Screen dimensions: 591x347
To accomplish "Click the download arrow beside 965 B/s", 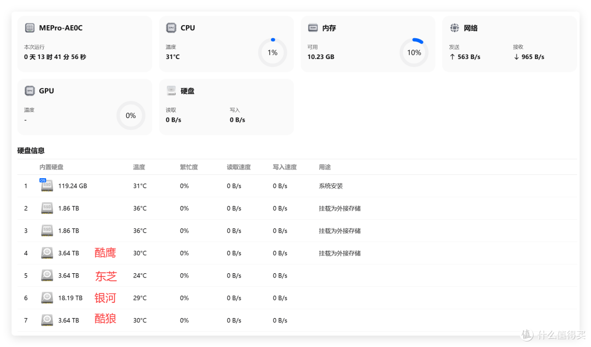I will (517, 57).
